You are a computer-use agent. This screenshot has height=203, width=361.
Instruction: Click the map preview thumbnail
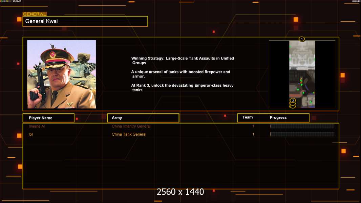(302, 74)
